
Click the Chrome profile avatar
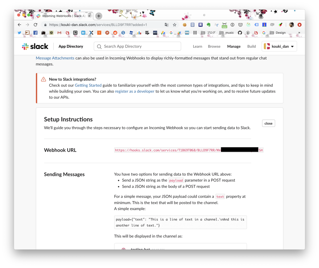[x=291, y=24]
